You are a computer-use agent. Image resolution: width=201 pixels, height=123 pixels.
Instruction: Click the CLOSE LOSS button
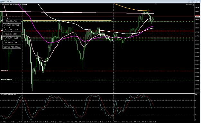12,29
